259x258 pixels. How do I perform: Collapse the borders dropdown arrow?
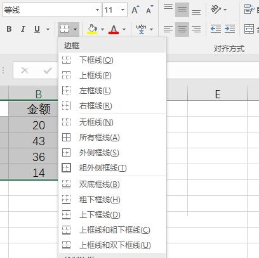click(75, 29)
